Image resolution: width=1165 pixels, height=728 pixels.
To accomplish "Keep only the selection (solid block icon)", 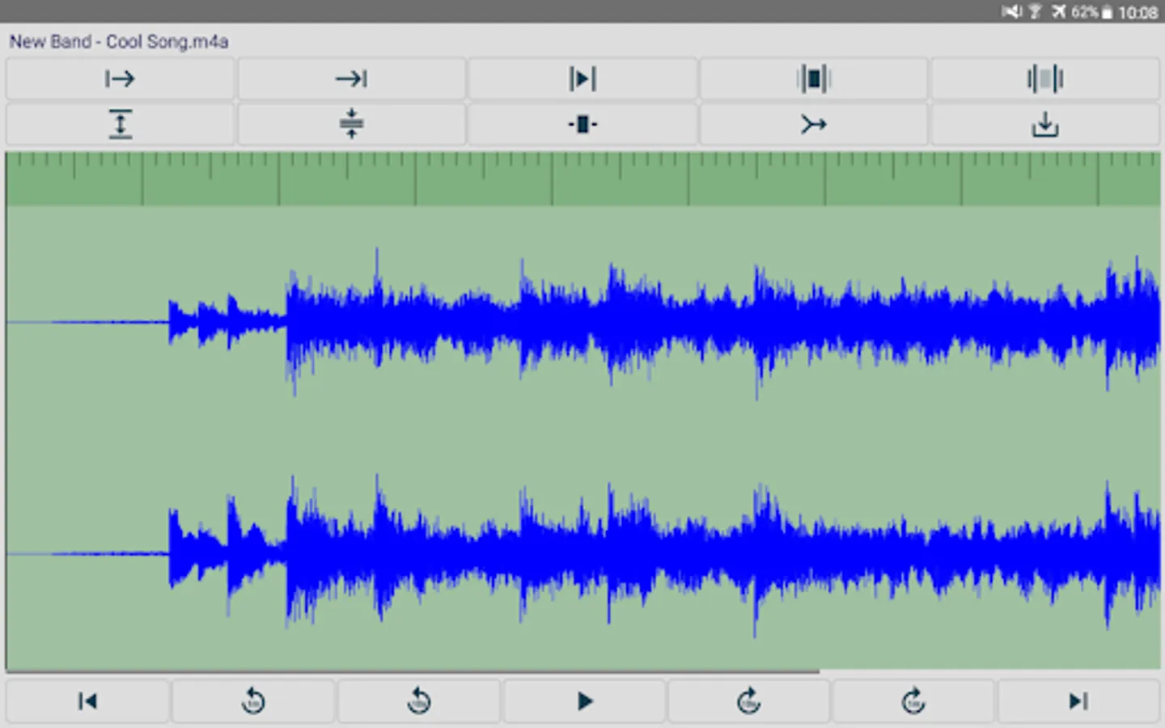I will tap(814, 78).
